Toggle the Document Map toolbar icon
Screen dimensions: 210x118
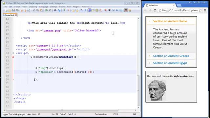click(x=97, y=10)
